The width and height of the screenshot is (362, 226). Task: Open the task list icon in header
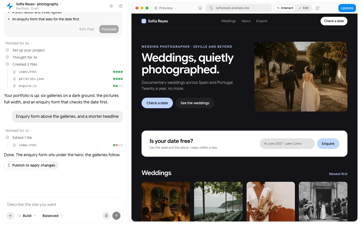point(111,6)
